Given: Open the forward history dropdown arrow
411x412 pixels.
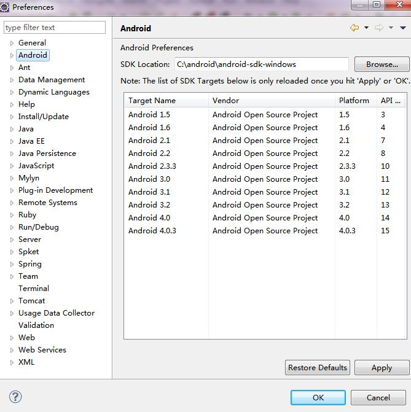Looking at the screenshot, I should pos(391,28).
